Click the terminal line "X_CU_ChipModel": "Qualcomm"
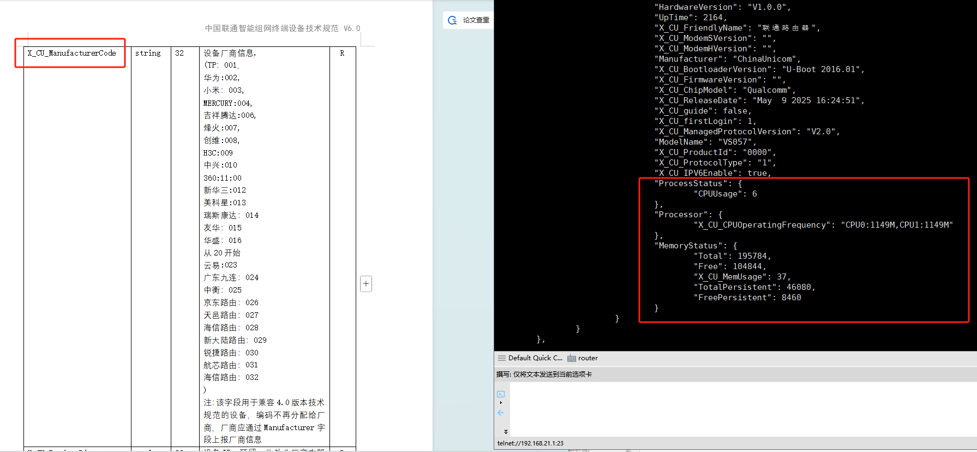This screenshot has width=977, height=452. [725, 90]
